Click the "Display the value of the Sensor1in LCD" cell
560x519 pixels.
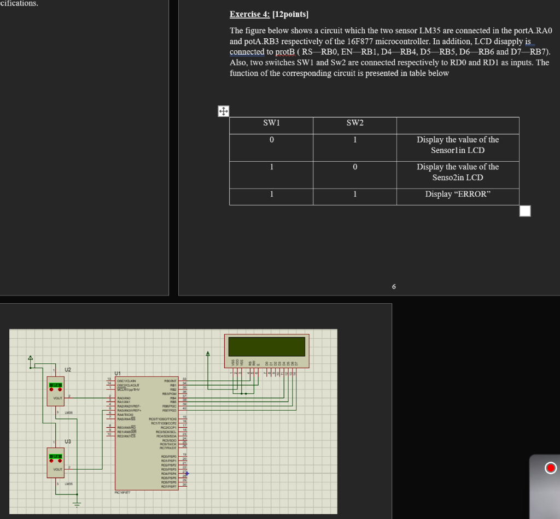pyautogui.click(x=458, y=148)
